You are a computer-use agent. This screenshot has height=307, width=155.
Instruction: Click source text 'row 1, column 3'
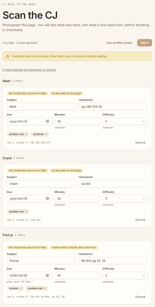(x=29, y=143)
